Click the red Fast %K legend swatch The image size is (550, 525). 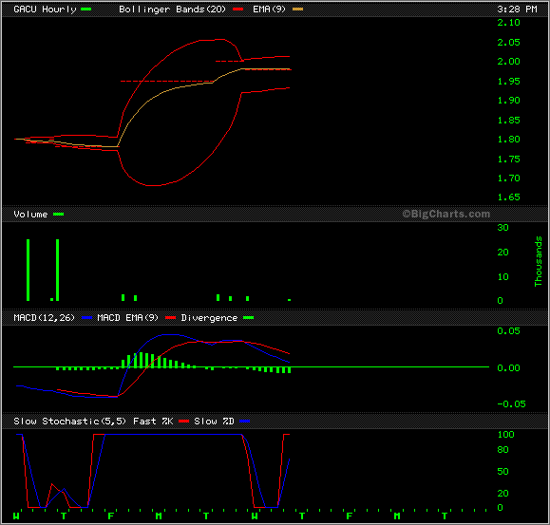click(183, 421)
